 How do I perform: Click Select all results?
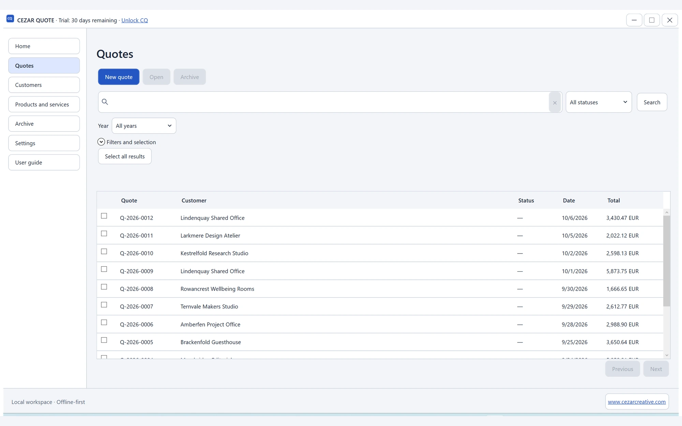(125, 156)
